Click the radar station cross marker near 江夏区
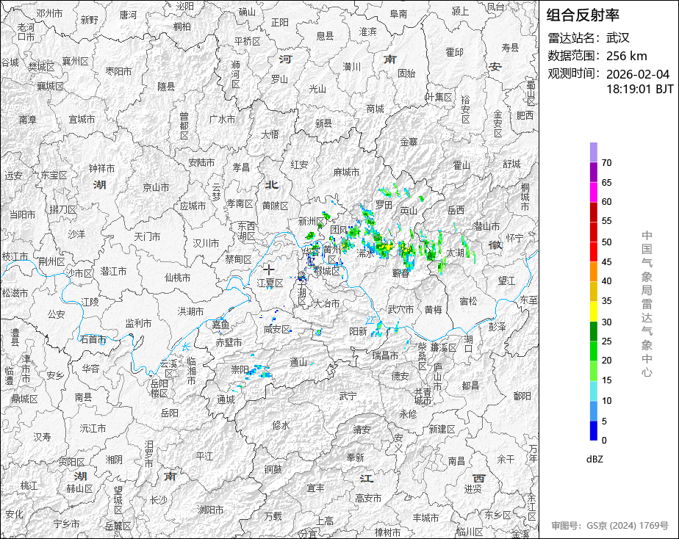679x539 pixels. 269,269
